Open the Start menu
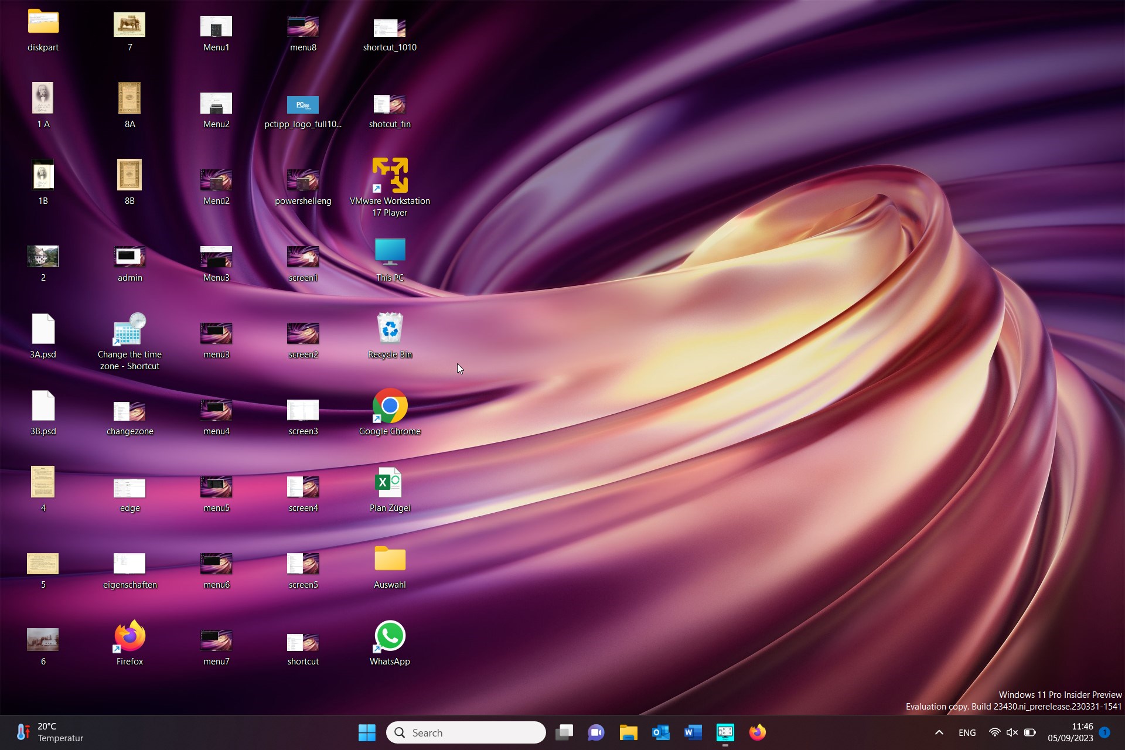 366,732
